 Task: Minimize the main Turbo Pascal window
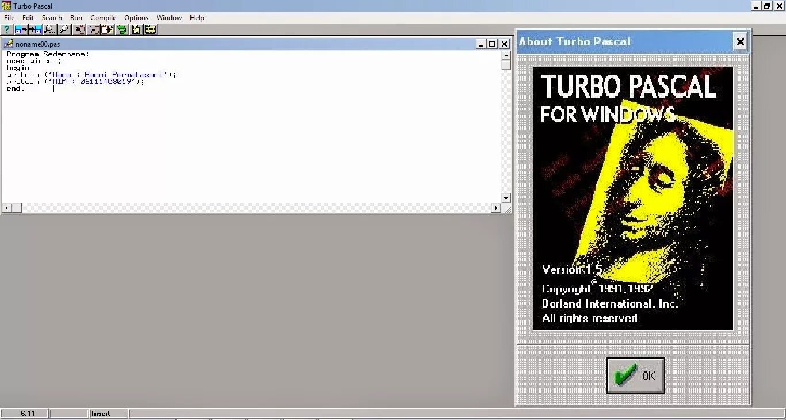click(757, 6)
